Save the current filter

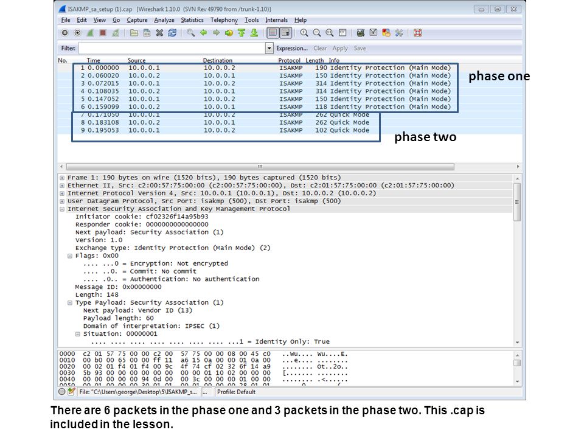pyautogui.click(x=360, y=49)
